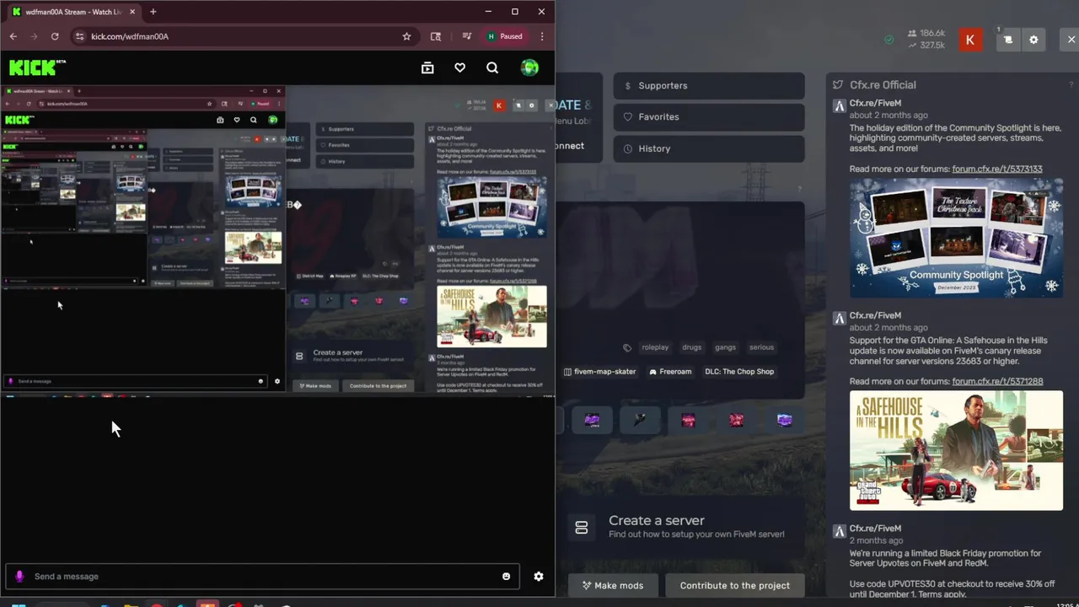
Task: Open the Windows Start button
Action: [x=19, y=604]
